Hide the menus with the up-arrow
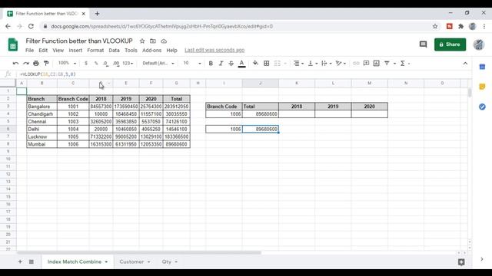This screenshot has width=492, height=276. 465,64
